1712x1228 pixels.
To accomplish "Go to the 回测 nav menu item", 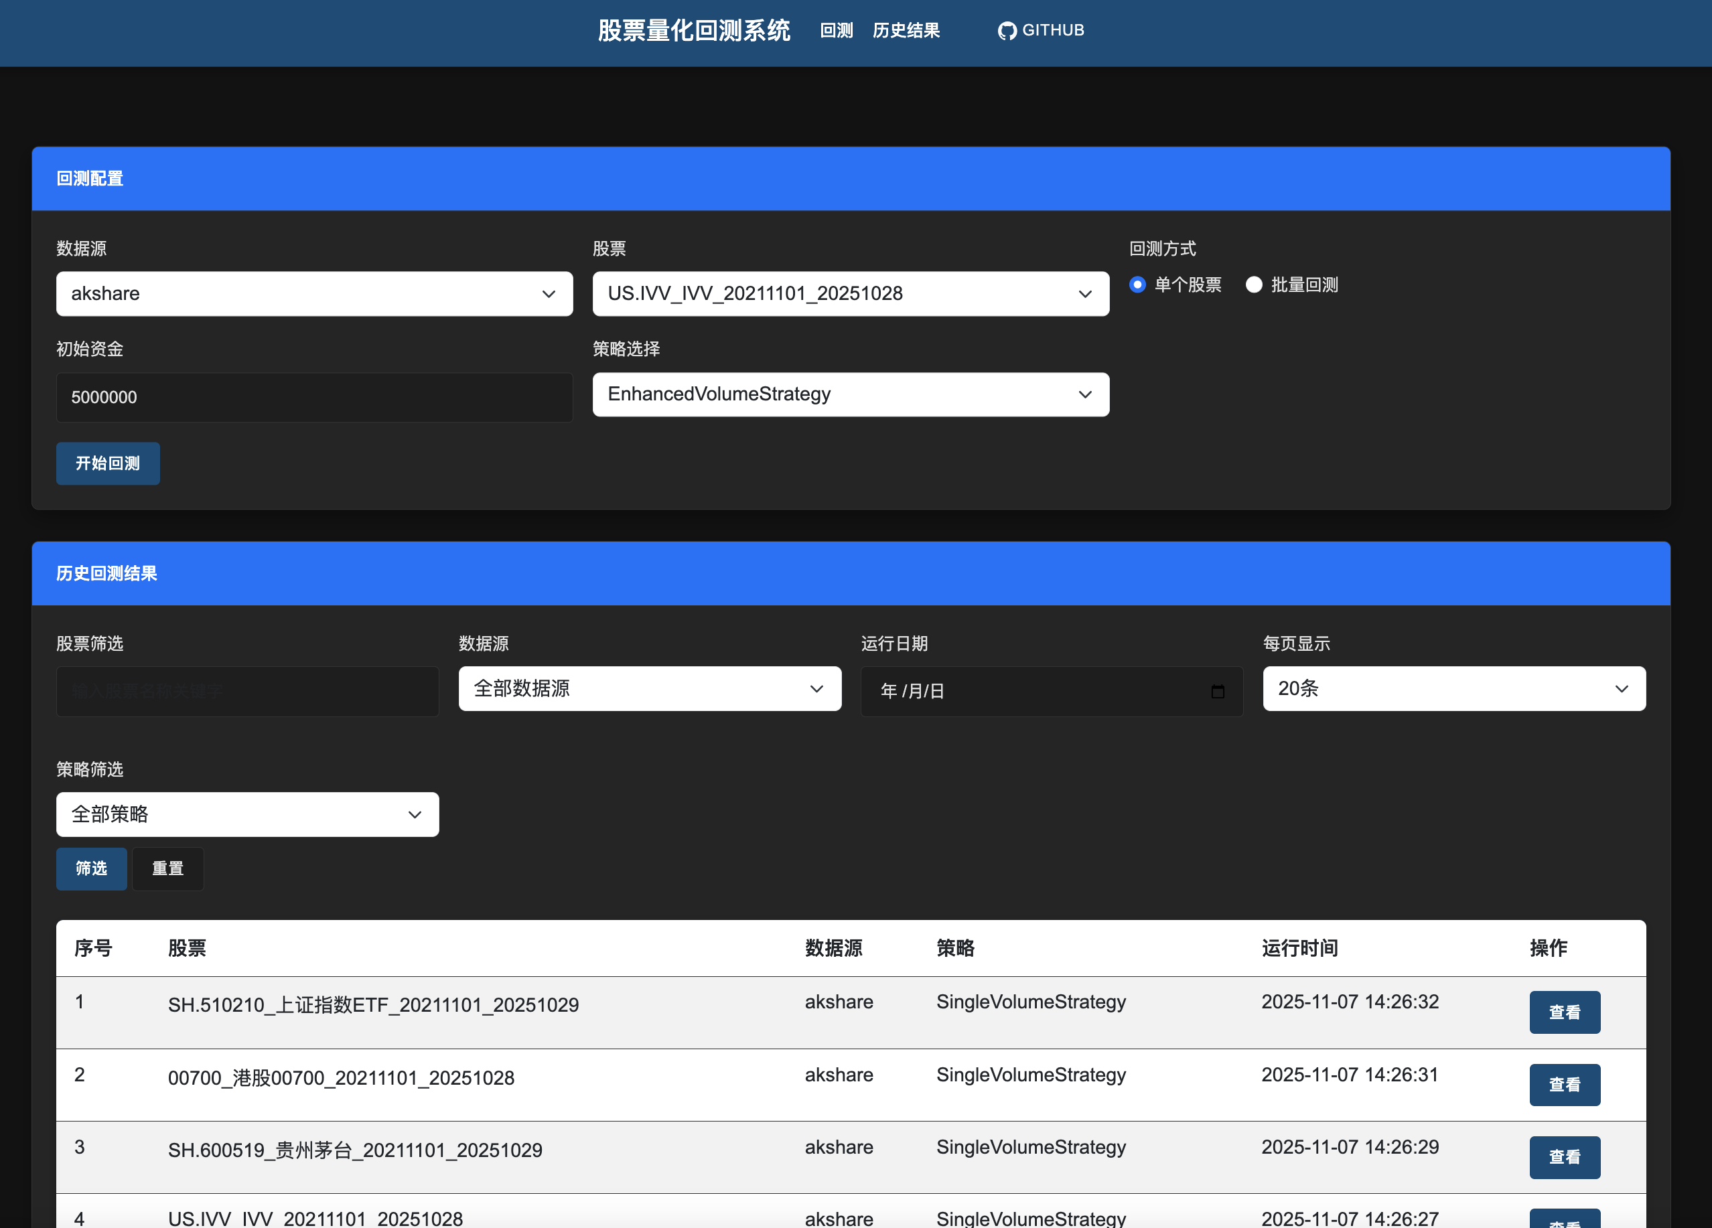I will tap(837, 30).
